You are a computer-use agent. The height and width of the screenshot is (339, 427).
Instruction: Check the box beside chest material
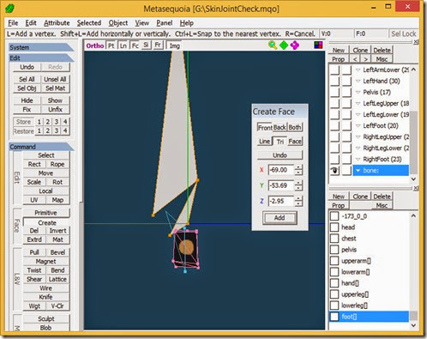point(334,239)
